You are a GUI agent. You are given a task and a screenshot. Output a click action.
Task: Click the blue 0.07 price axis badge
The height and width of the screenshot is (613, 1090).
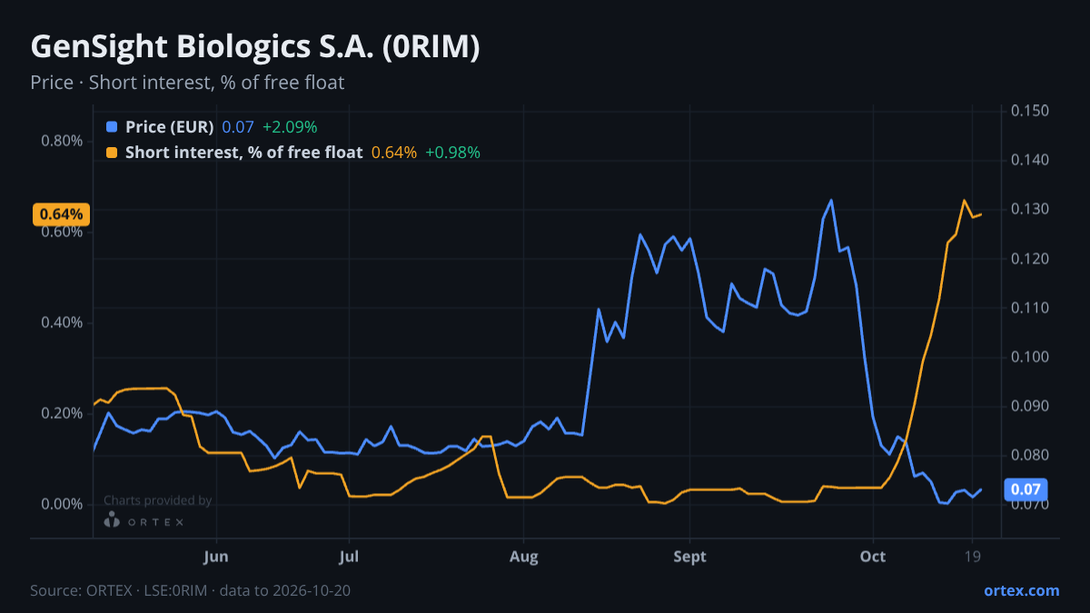click(1026, 489)
